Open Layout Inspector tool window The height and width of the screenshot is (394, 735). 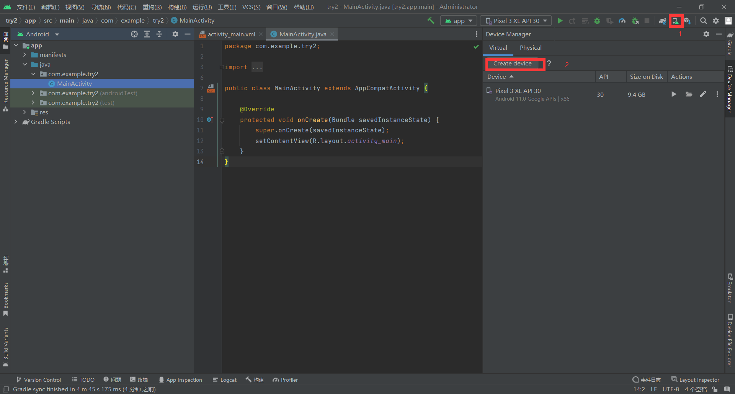[x=695, y=380]
